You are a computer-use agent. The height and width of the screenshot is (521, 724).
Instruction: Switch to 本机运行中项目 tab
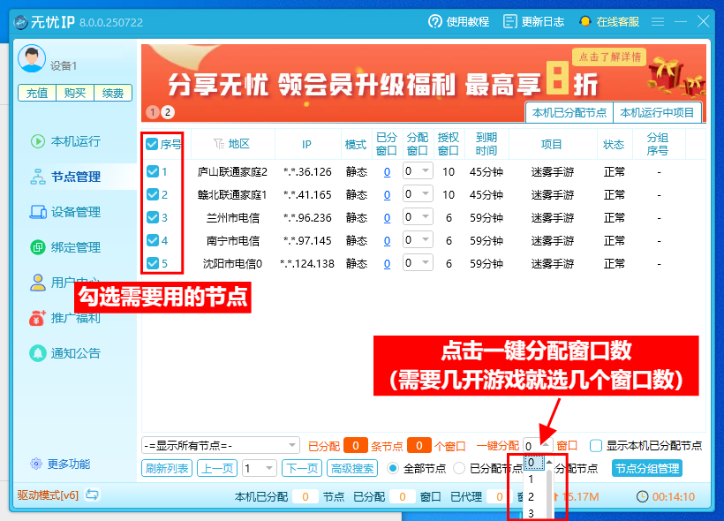[x=656, y=113]
